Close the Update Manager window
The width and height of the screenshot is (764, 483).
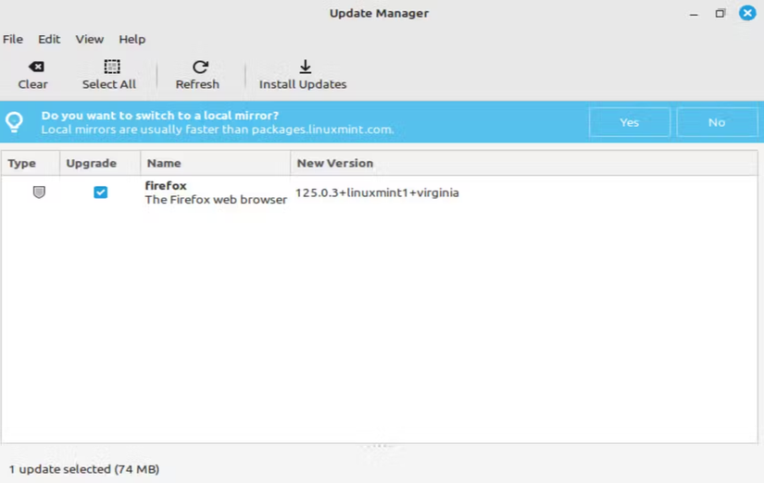click(747, 13)
